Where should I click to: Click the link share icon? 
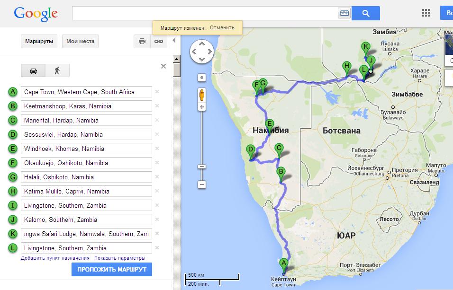click(x=158, y=41)
